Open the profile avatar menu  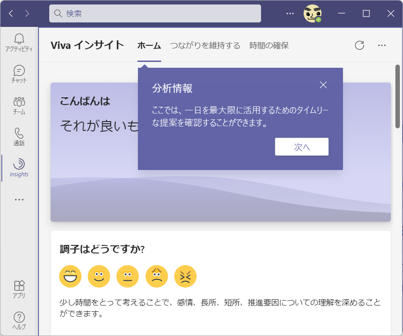point(313,13)
